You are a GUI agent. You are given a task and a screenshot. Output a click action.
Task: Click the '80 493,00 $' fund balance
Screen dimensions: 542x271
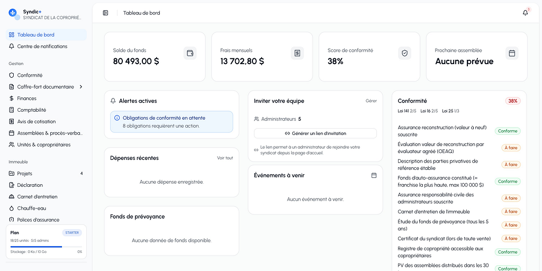[136, 61]
